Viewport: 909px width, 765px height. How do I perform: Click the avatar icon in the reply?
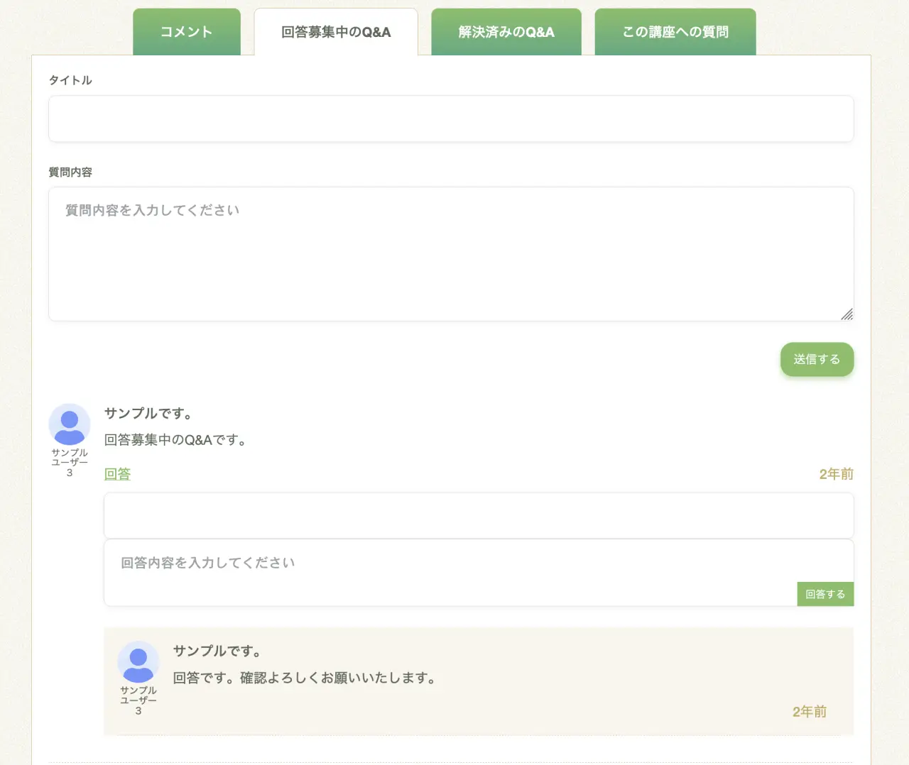point(138,662)
